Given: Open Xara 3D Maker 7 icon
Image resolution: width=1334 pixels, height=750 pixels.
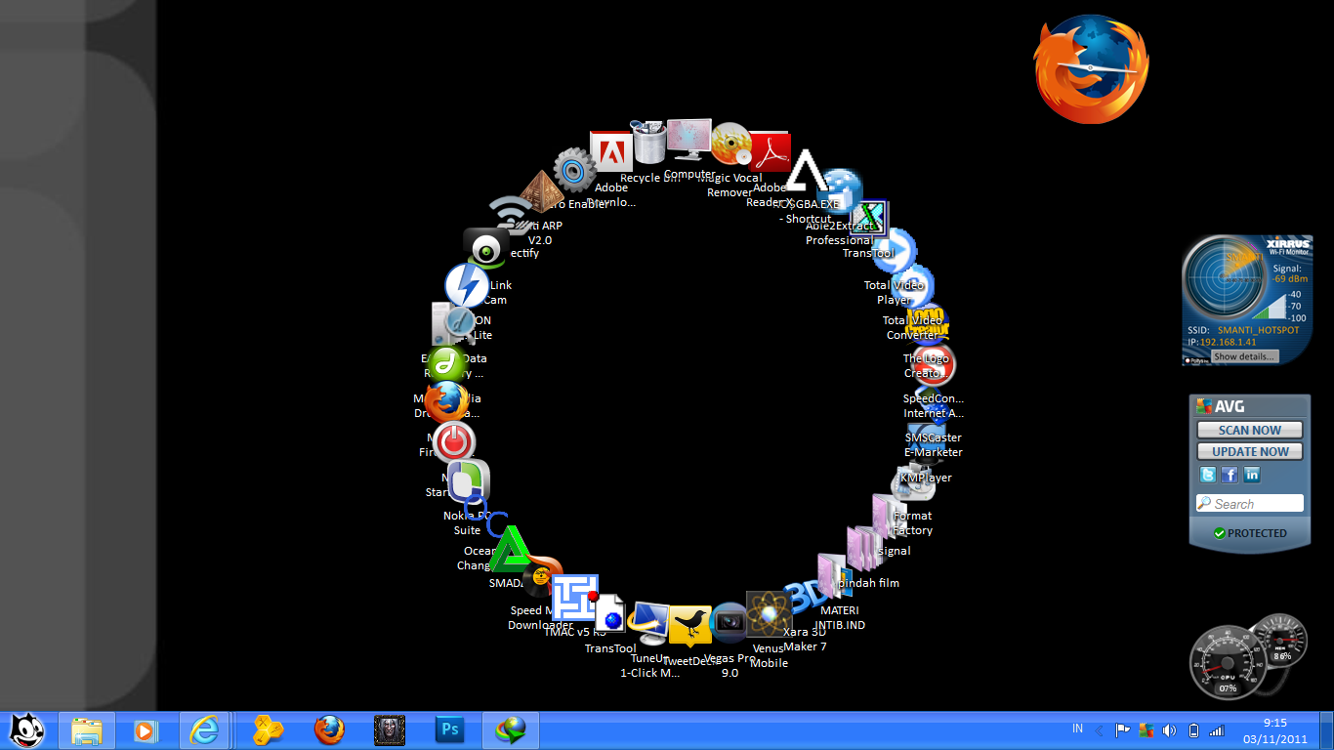Looking at the screenshot, I should [x=807, y=595].
